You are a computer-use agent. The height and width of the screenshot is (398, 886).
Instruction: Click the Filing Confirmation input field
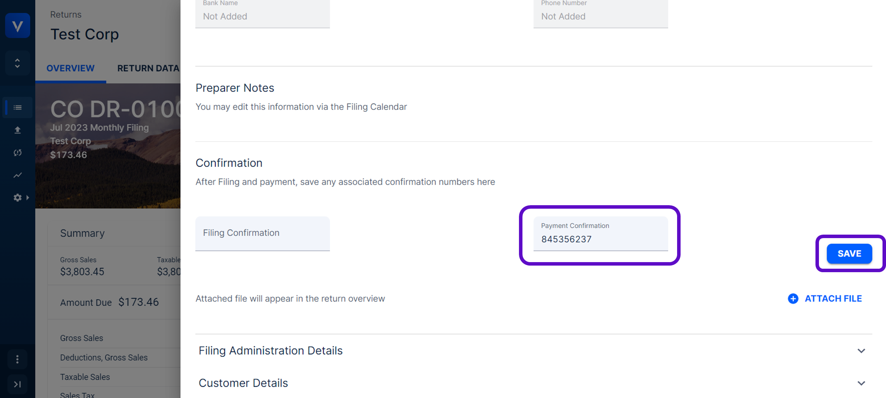click(262, 233)
